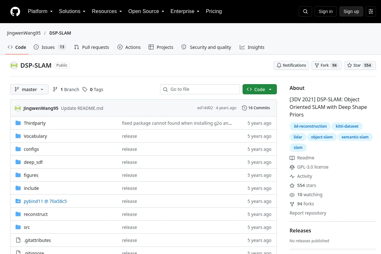View the 16 Commits history

(x=256, y=108)
